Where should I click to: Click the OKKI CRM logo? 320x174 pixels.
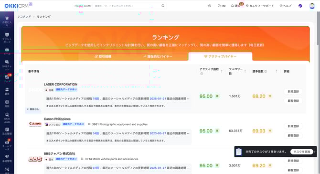tap(18, 6)
